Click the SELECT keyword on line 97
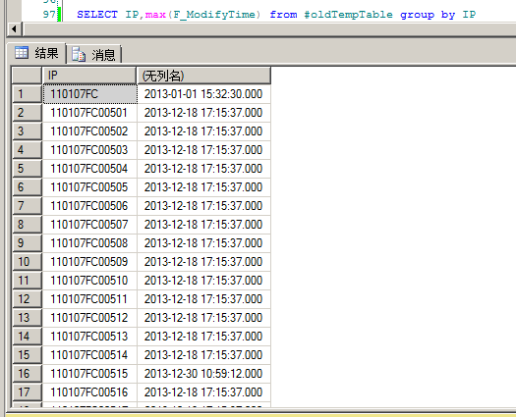 click(x=97, y=15)
